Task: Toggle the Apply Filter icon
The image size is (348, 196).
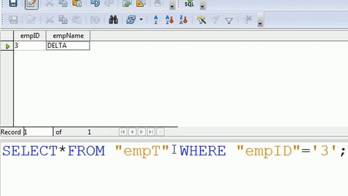Action: [x=215, y=20]
